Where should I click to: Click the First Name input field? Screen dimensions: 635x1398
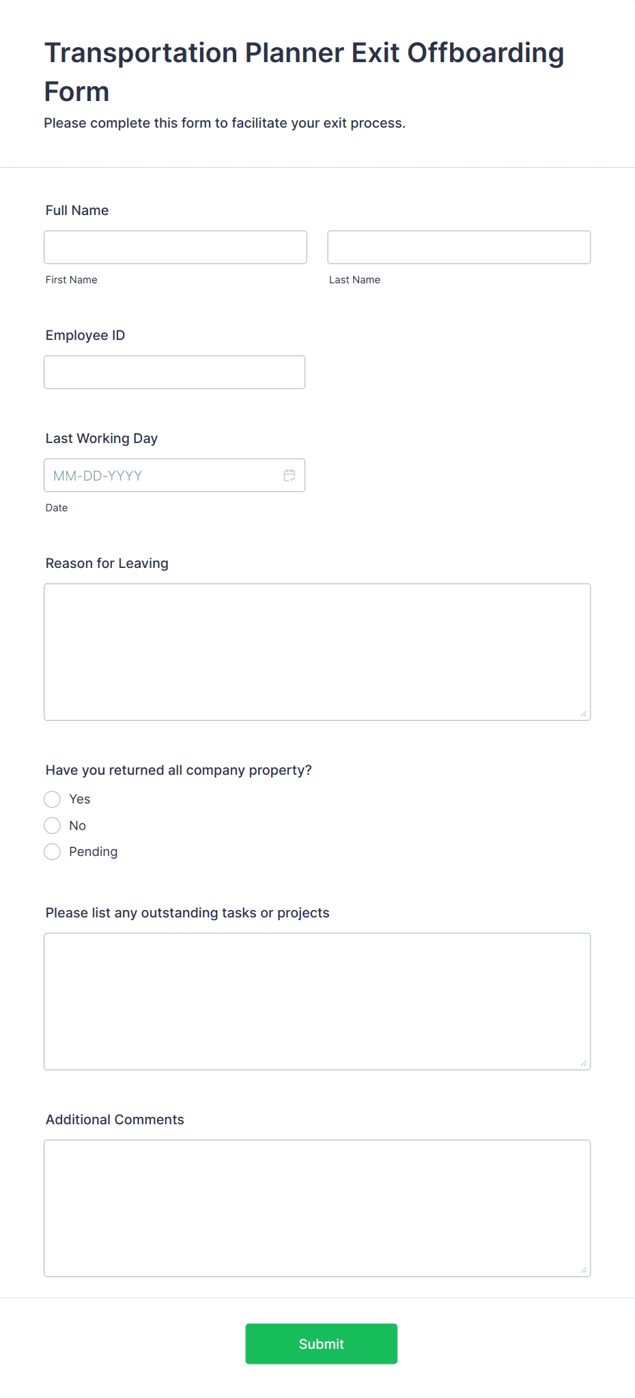tap(175, 247)
